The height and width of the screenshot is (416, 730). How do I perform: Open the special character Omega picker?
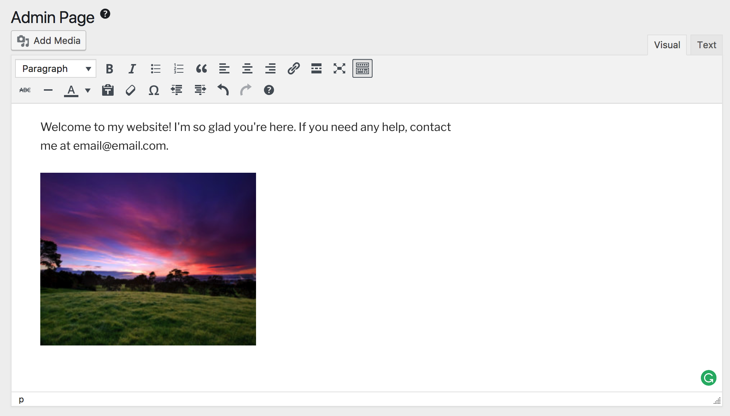point(154,90)
